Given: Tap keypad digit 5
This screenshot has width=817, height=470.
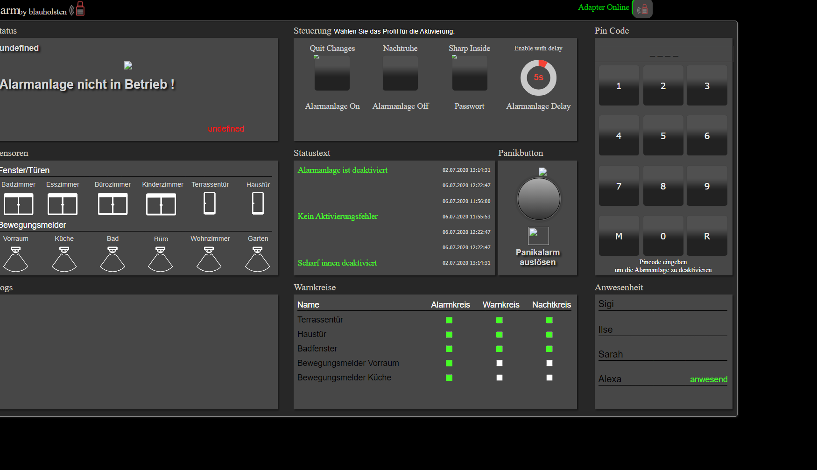Looking at the screenshot, I should coord(663,135).
